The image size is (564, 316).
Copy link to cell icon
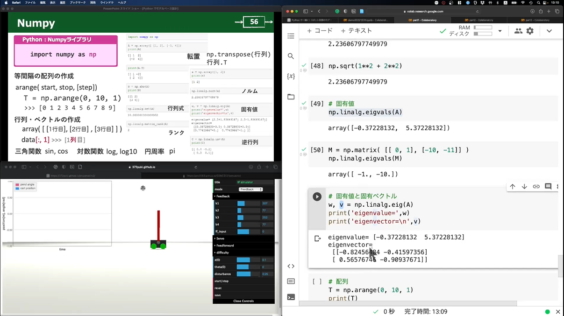pos(536,186)
